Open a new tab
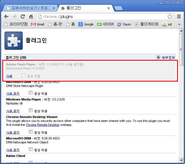The height and width of the screenshot is (164, 185). click(119, 8)
